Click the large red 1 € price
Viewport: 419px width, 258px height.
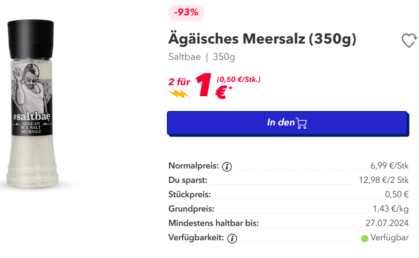[x=213, y=86]
